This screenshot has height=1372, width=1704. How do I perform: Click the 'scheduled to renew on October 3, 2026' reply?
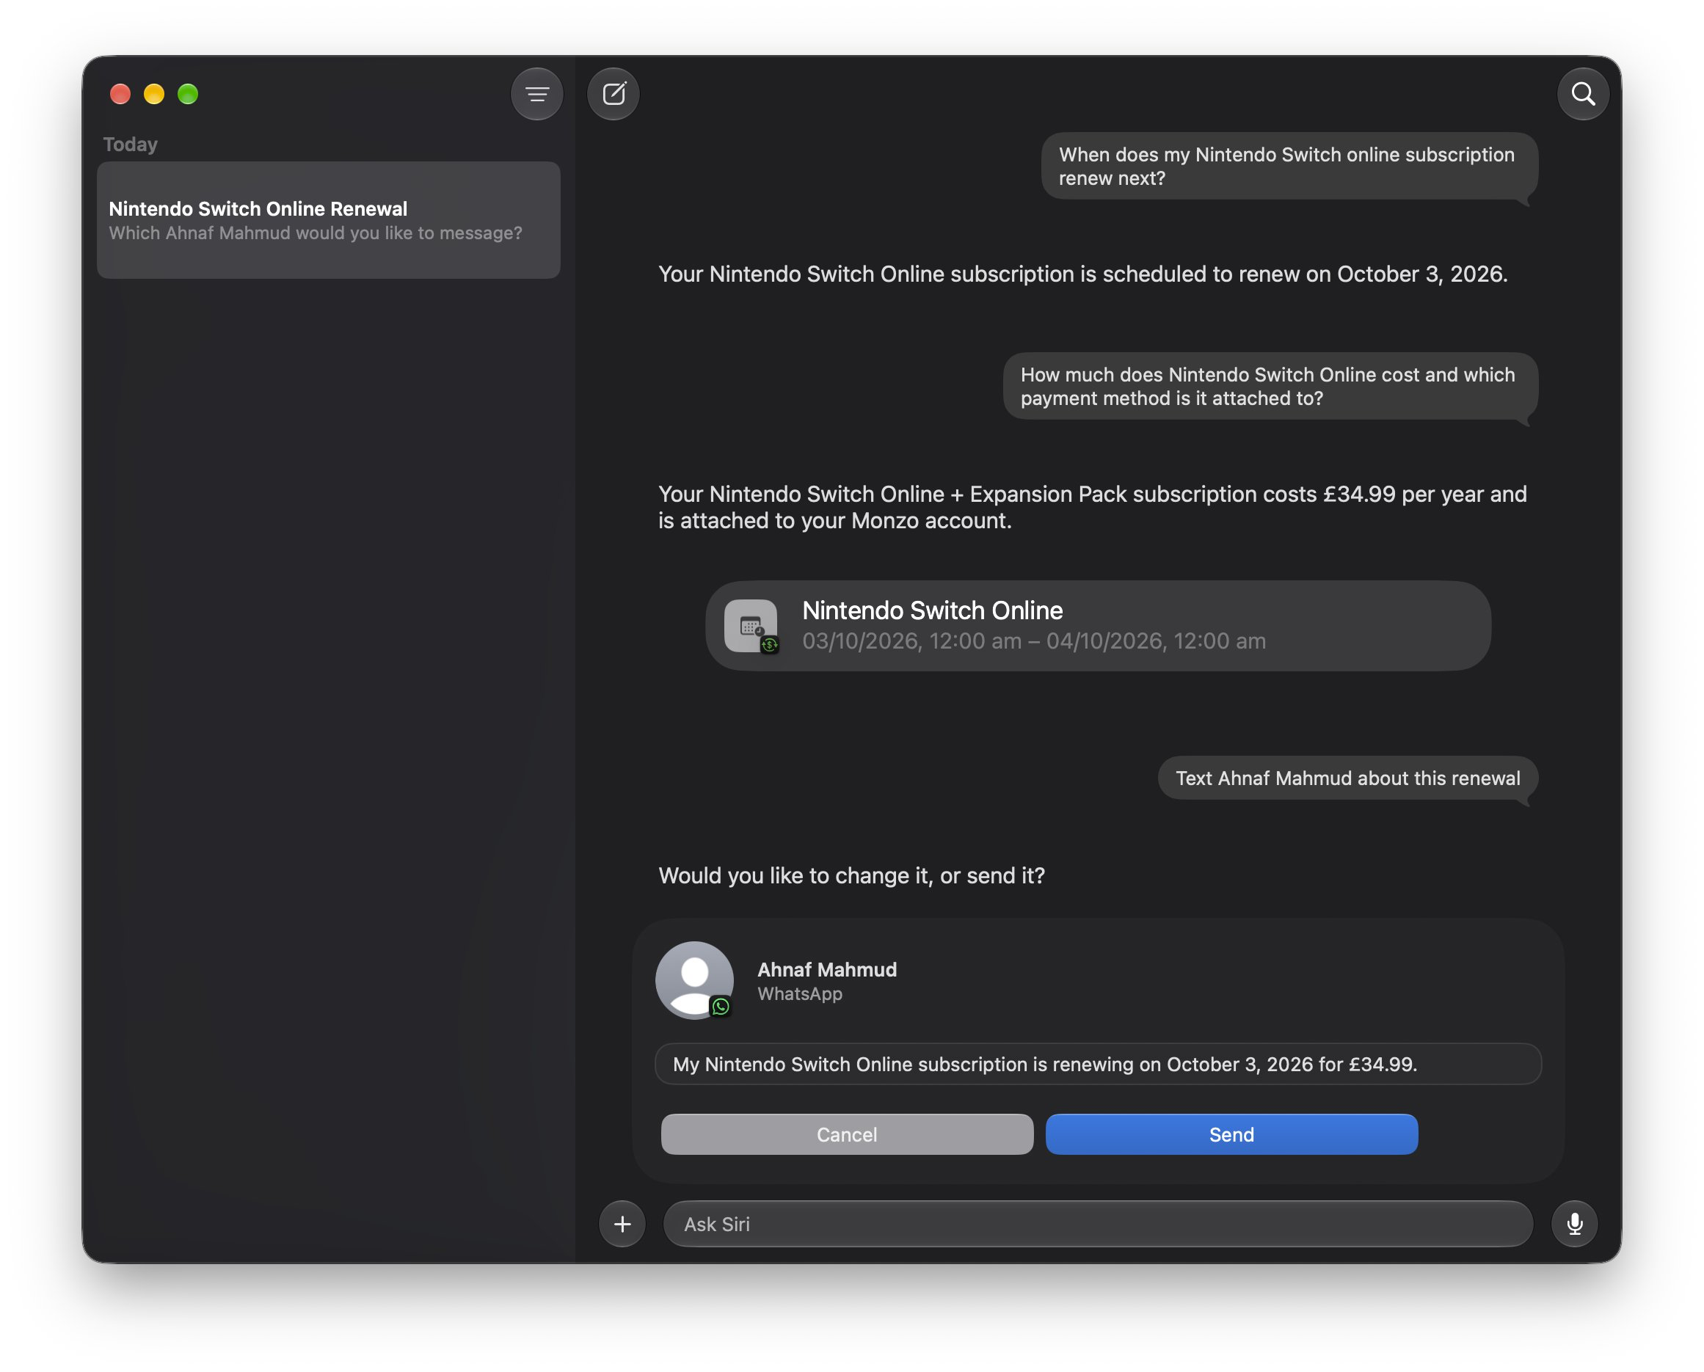1082,274
